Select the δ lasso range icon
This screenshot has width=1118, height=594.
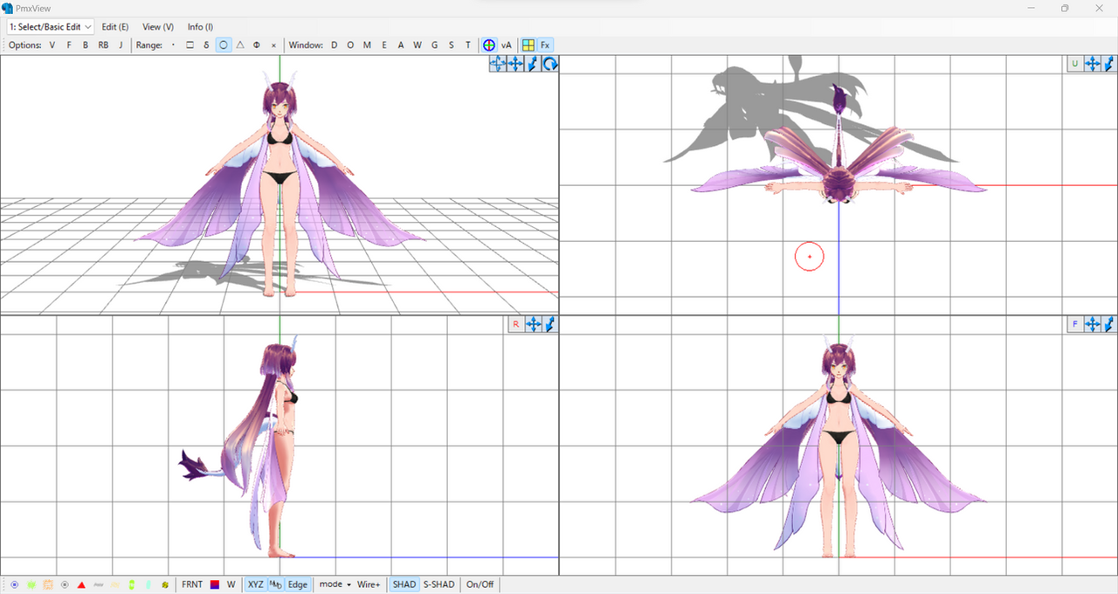point(206,45)
